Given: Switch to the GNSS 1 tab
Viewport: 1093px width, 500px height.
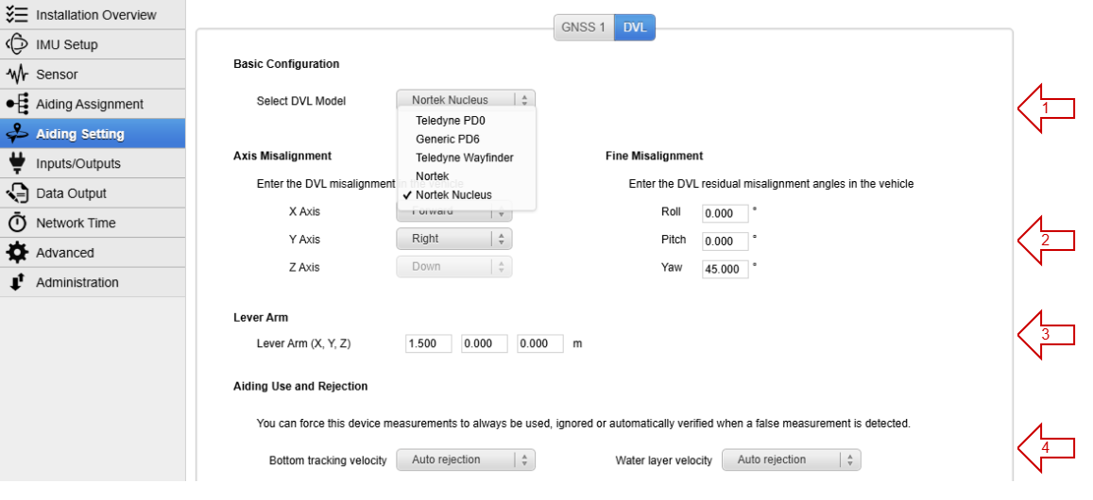Looking at the screenshot, I should click(x=584, y=27).
